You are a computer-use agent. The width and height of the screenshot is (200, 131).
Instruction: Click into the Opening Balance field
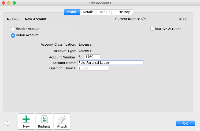[93, 68]
